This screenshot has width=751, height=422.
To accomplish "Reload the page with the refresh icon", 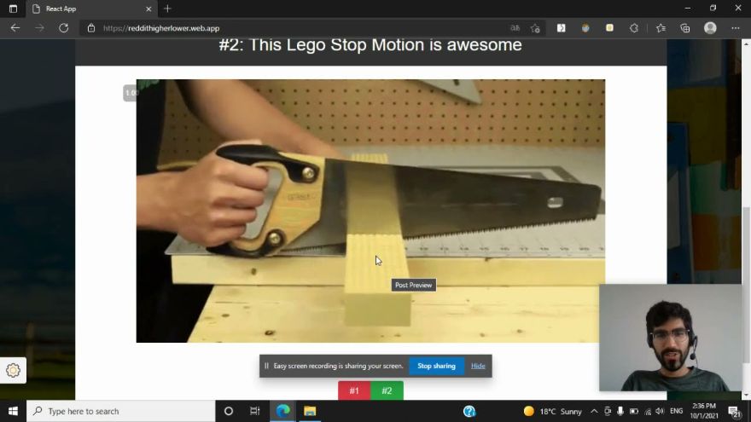I will pyautogui.click(x=63, y=28).
